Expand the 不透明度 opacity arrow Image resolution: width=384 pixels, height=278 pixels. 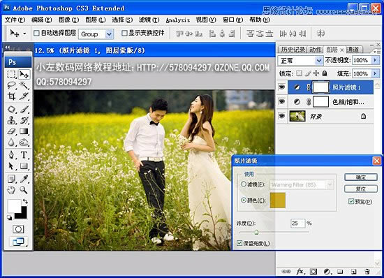[x=375, y=60]
